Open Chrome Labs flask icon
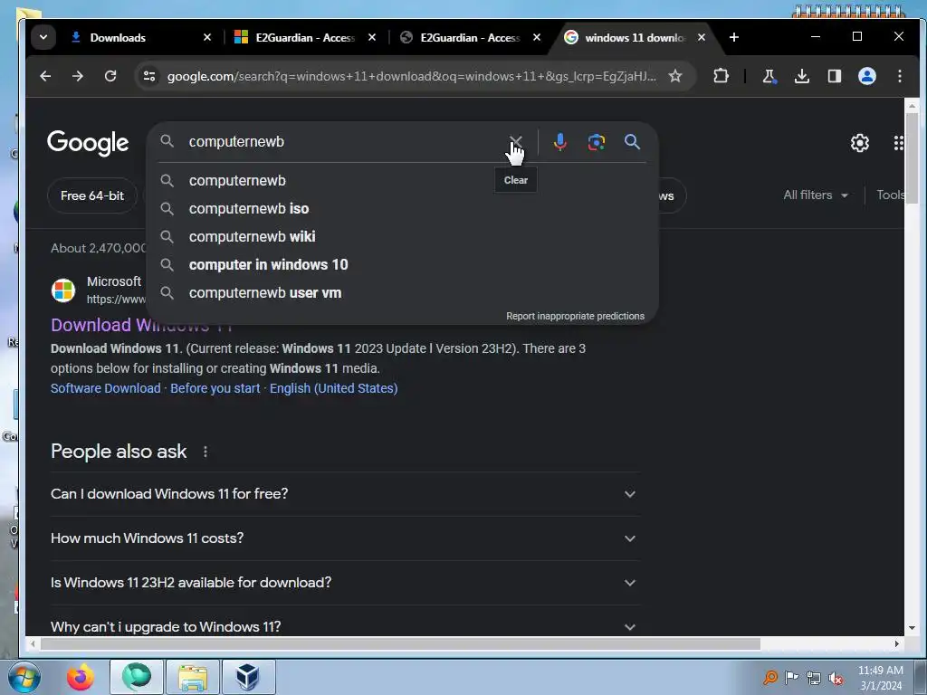 tap(769, 76)
